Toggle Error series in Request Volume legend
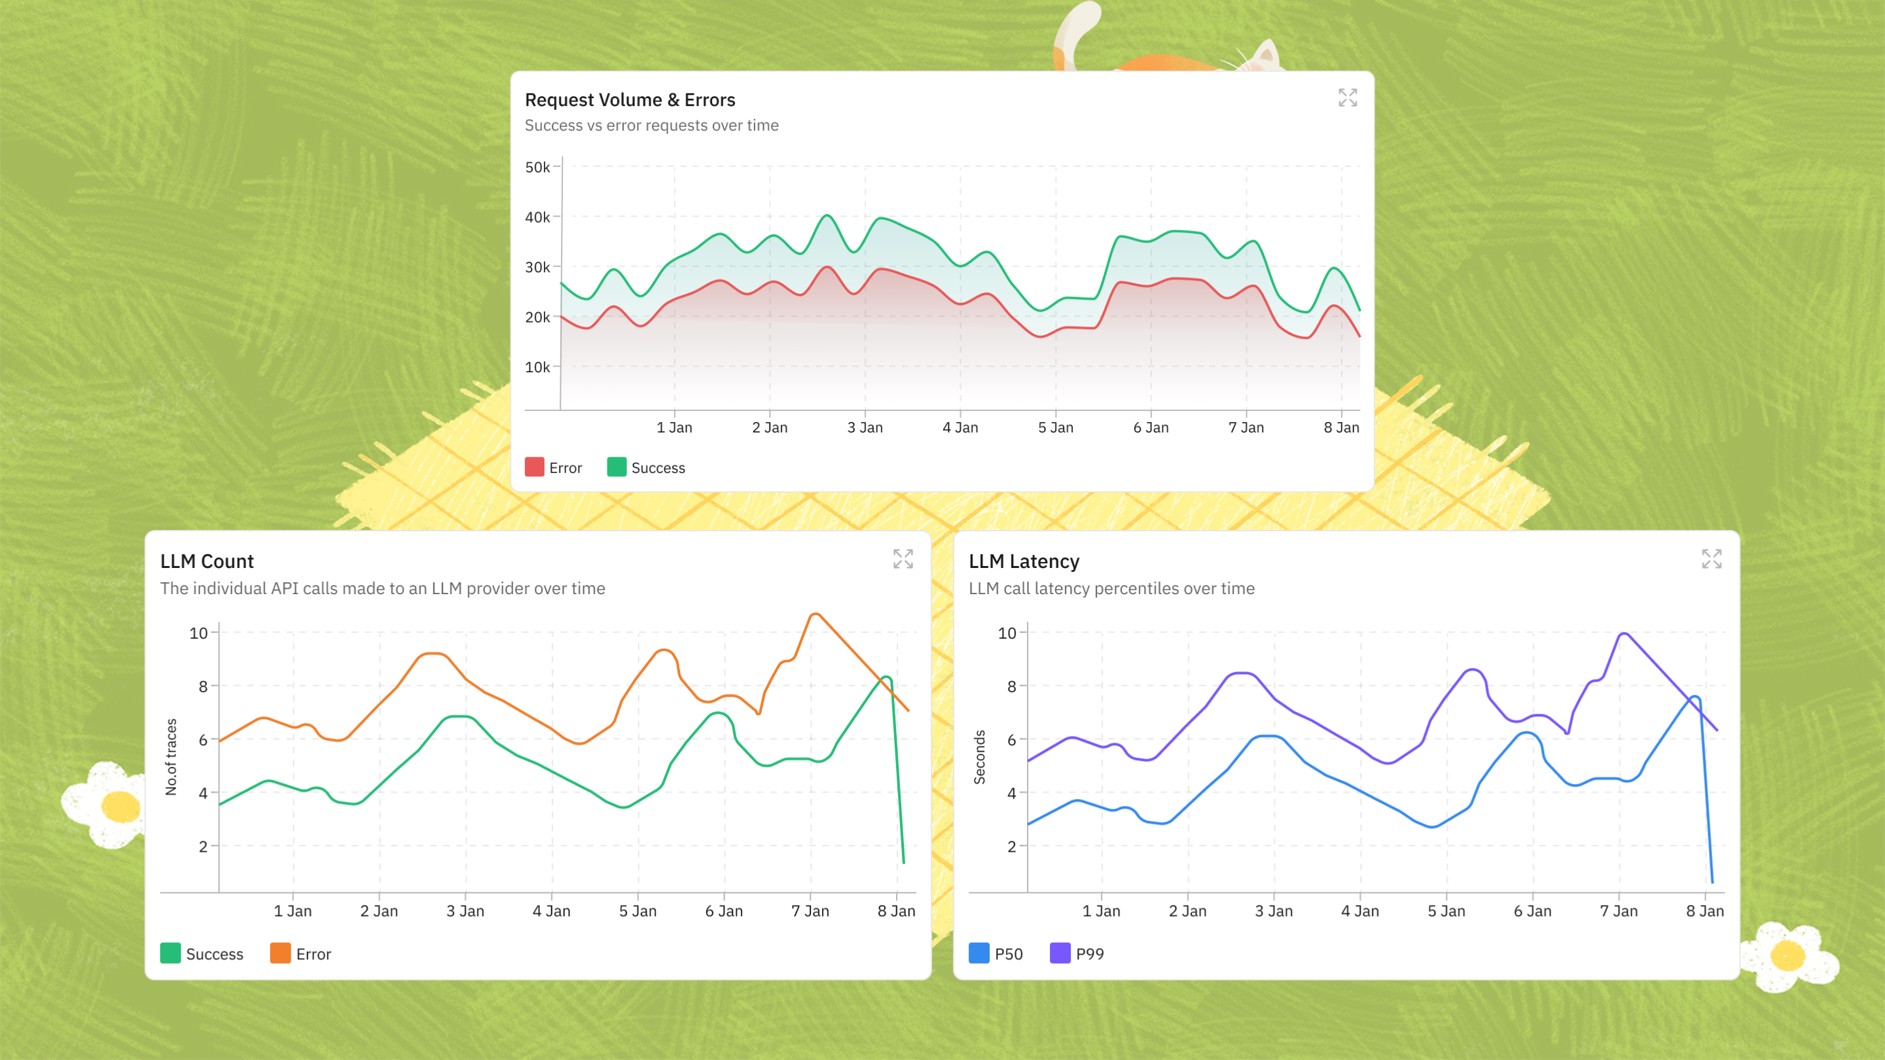This screenshot has height=1060, width=1885. [553, 467]
